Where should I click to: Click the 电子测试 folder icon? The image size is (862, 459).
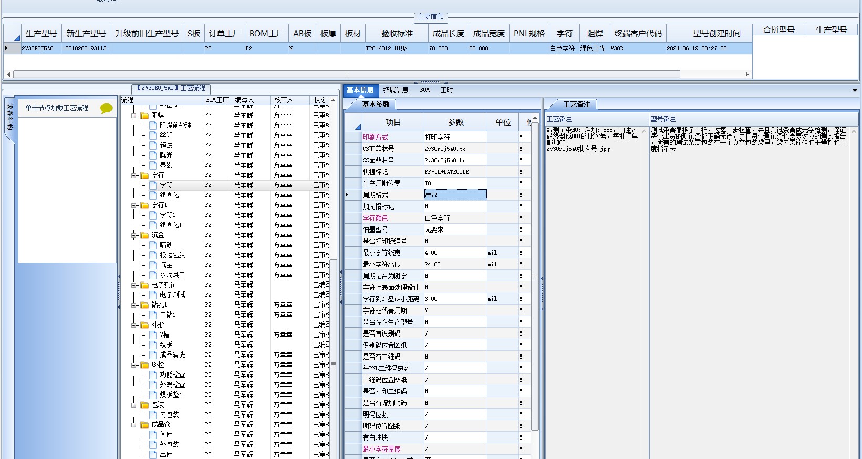pyautogui.click(x=145, y=285)
